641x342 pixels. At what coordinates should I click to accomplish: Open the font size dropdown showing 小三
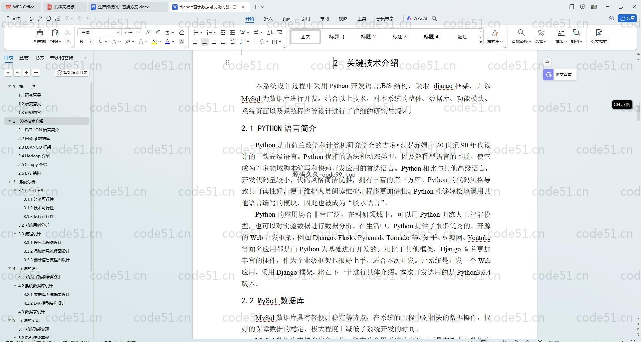pyautogui.click(x=133, y=32)
